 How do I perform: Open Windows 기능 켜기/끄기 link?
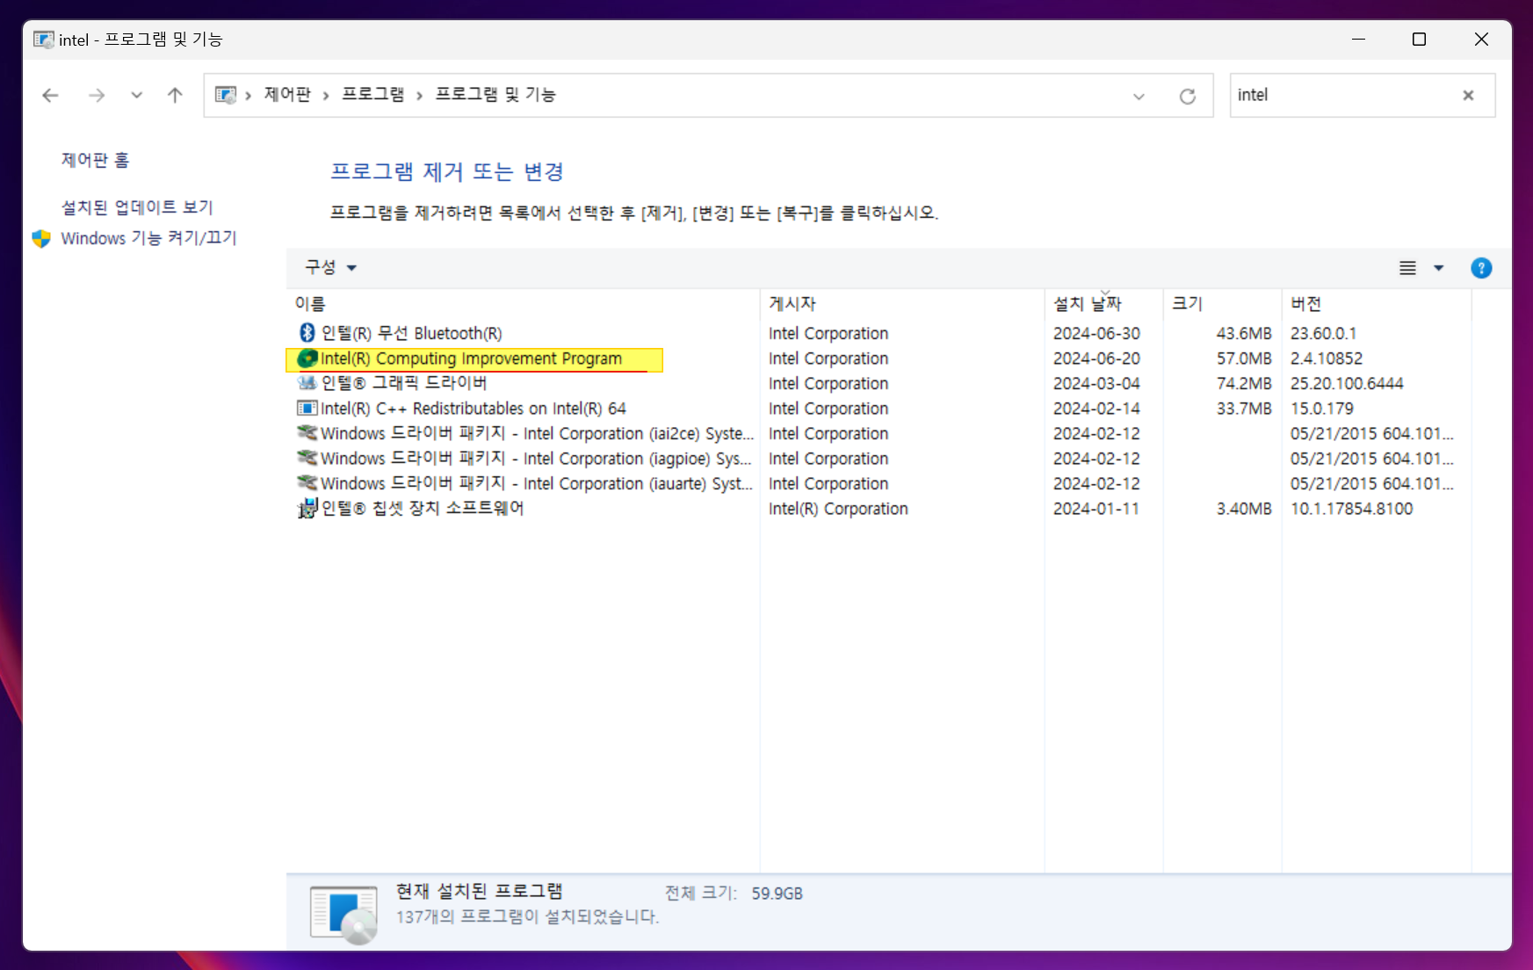point(148,238)
